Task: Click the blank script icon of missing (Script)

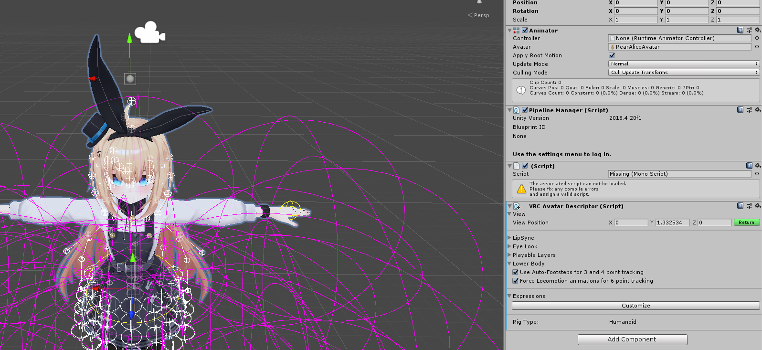Action: [517, 166]
